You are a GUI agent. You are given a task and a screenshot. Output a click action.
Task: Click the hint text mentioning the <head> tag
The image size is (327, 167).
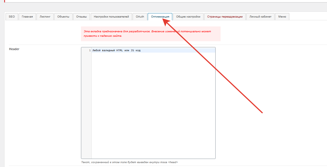[x=129, y=162]
